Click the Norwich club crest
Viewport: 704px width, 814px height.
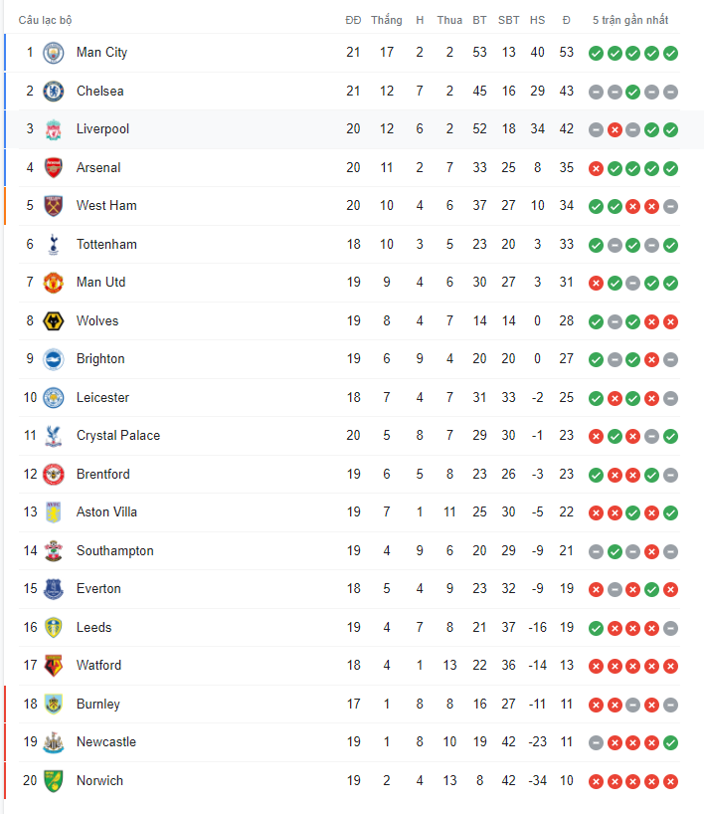click(54, 781)
